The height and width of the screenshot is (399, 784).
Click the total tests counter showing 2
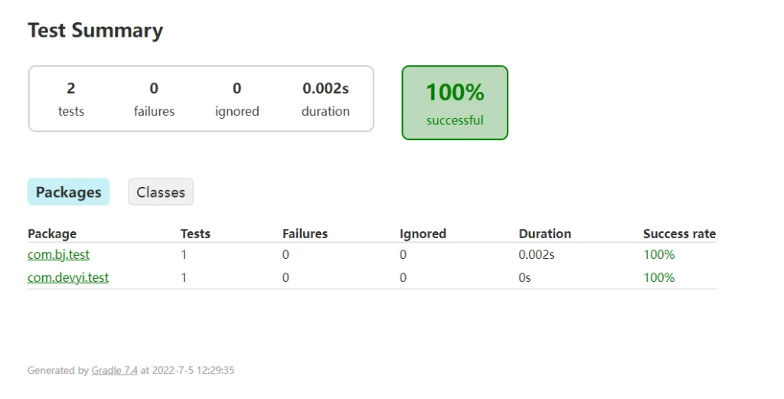71,99
